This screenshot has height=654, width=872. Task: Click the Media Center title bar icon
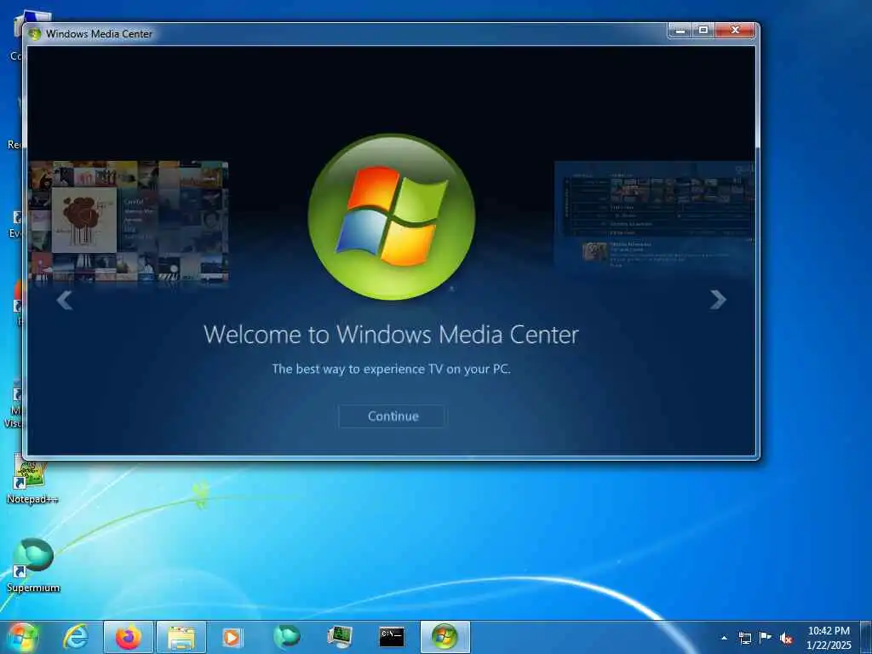pyautogui.click(x=34, y=33)
